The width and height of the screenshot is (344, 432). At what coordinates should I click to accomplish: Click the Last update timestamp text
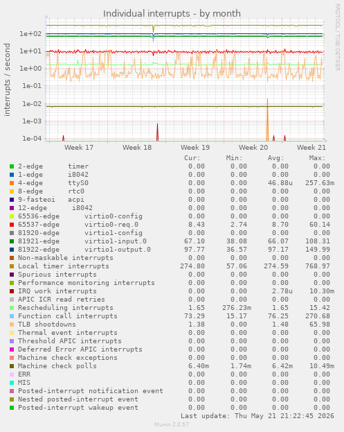(257, 416)
